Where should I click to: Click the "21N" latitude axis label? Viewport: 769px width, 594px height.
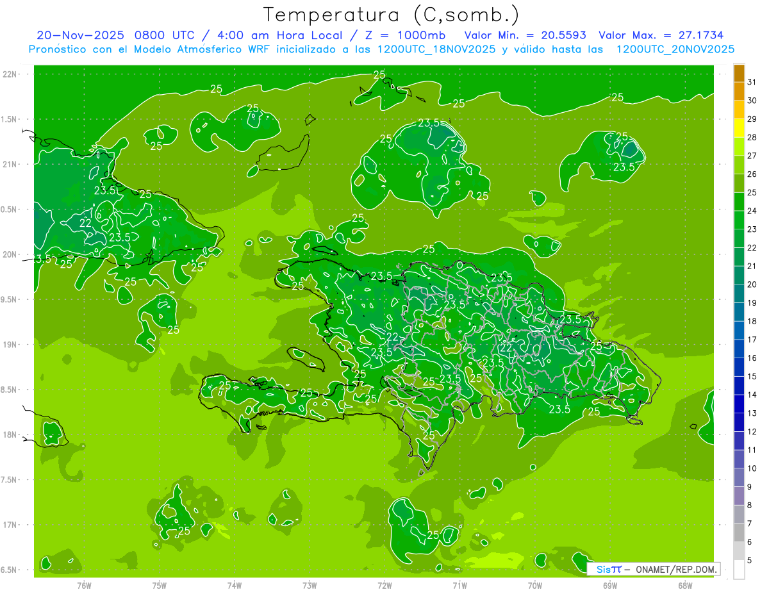(x=10, y=164)
